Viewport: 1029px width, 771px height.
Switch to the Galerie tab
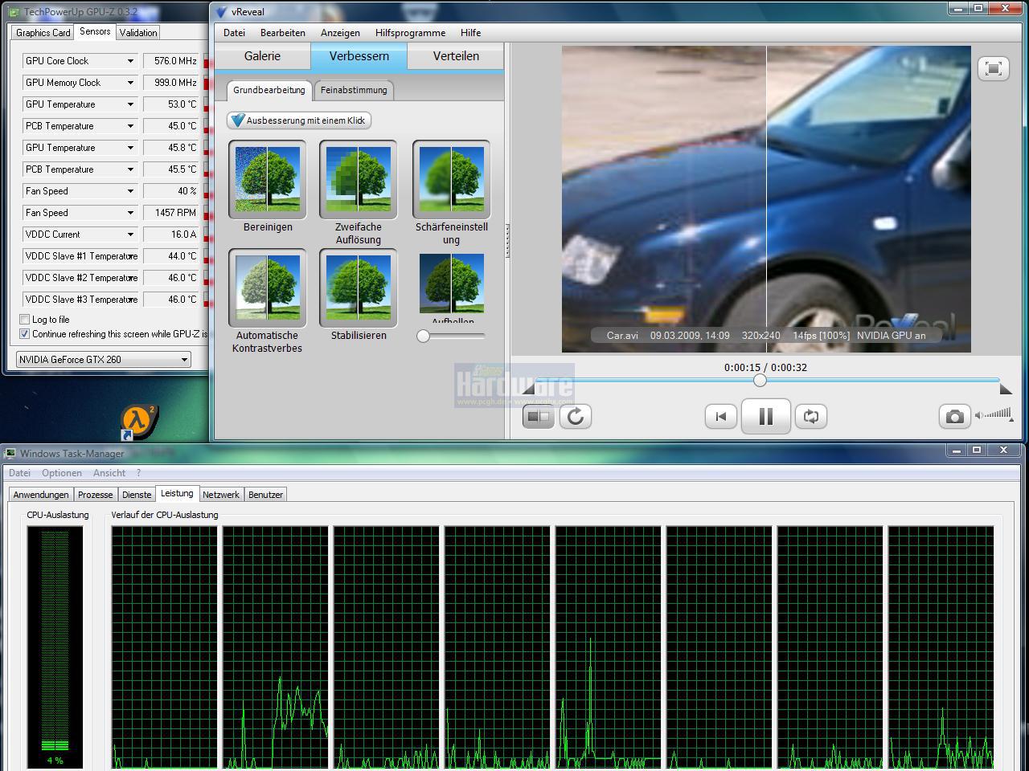pyautogui.click(x=263, y=56)
